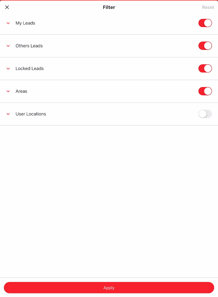
Task: Disable the My Leads toggle
Action: (205, 23)
